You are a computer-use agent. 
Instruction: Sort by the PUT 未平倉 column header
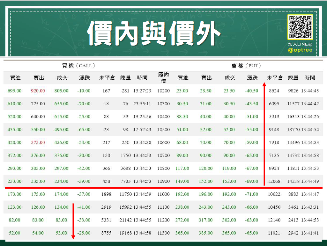pyautogui.click(x=274, y=77)
